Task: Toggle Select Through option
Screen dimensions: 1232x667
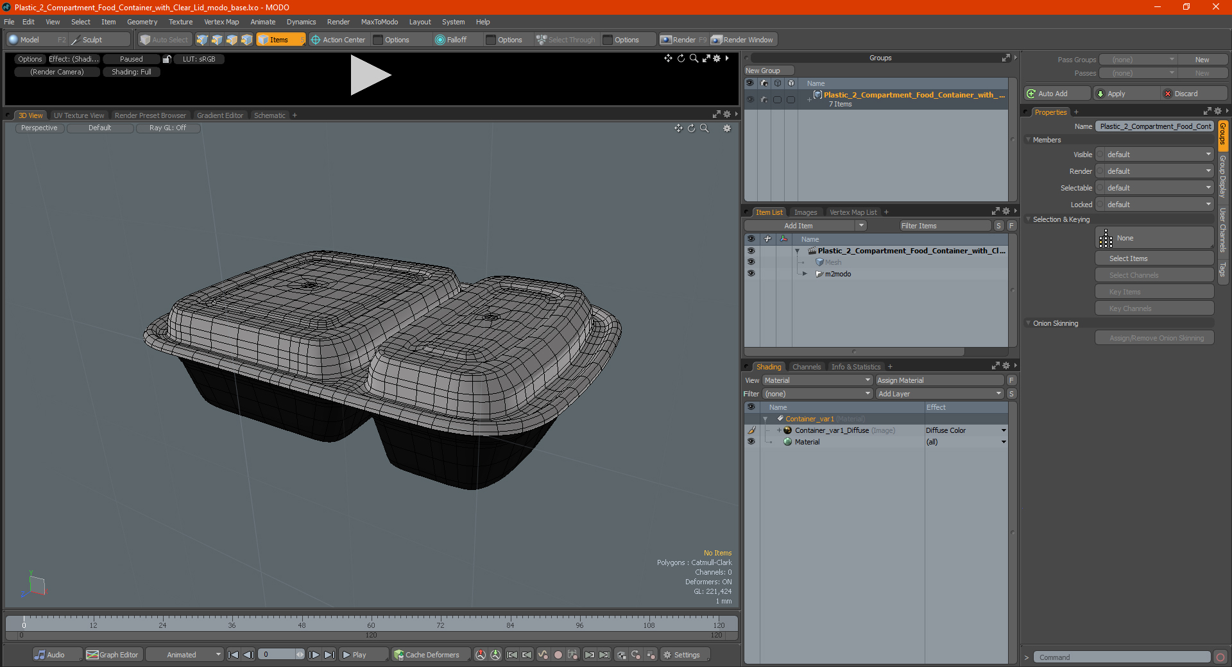Action: [567, 40]
